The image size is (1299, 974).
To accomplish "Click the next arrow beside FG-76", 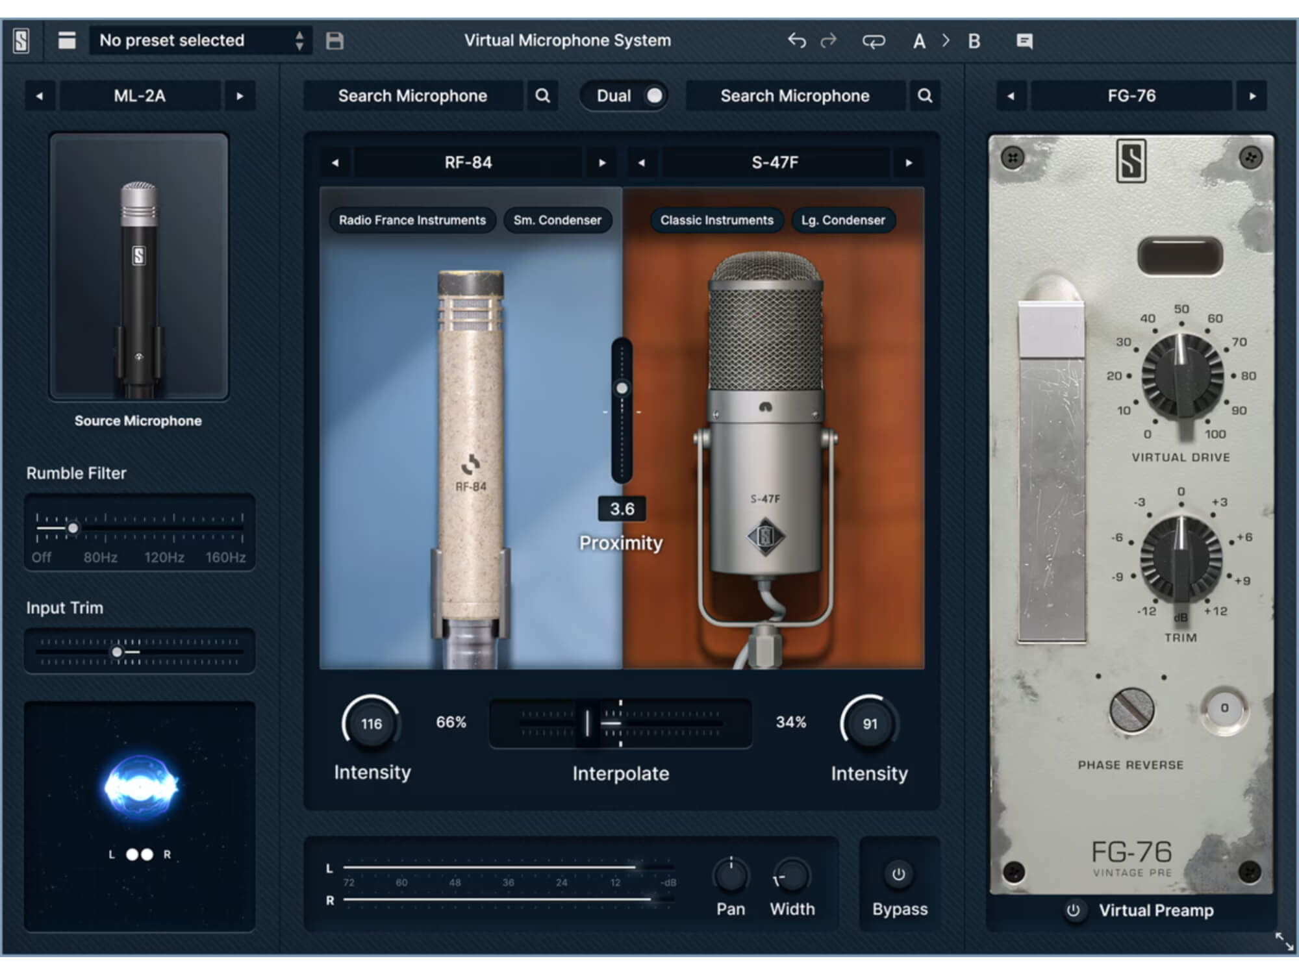I will tap(1254, 95).
